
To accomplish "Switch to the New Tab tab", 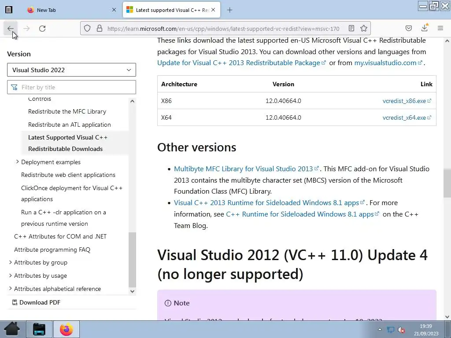I will (x=72, y=10).
